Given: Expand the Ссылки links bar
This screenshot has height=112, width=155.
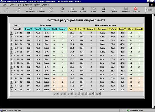Looking at the screenshot, I should point(154,8).
